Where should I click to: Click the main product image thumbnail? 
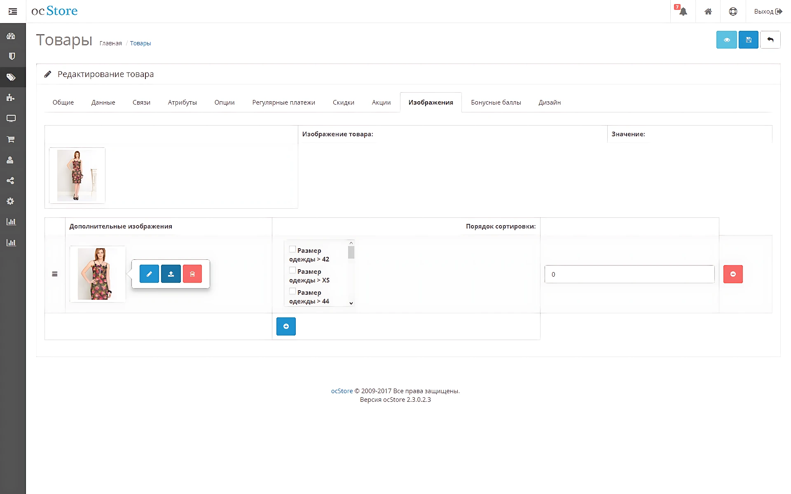(77, 175)
